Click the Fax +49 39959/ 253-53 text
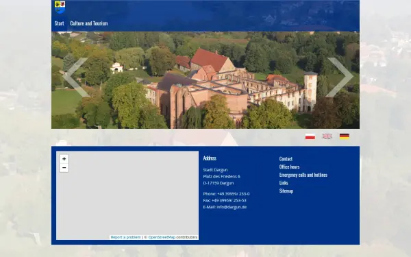The width and height of the screenshot is (411, 257). 225,200
